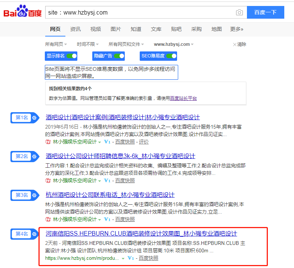Screen dimensions: 294x268
Task: Click site favicon in second result
Action: coord(48,181)
